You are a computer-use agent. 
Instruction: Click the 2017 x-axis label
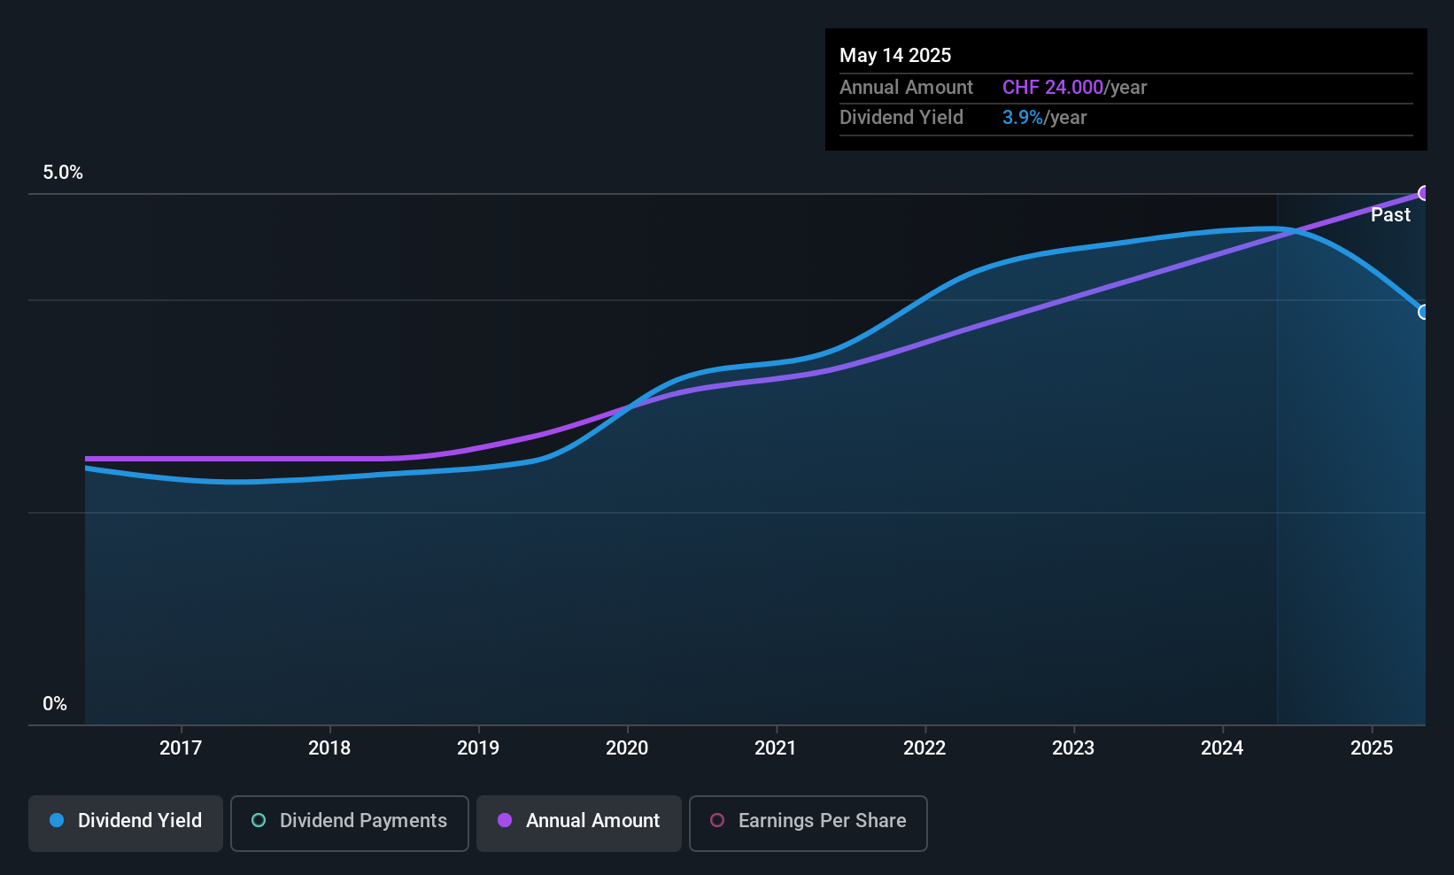coord(181,748)
